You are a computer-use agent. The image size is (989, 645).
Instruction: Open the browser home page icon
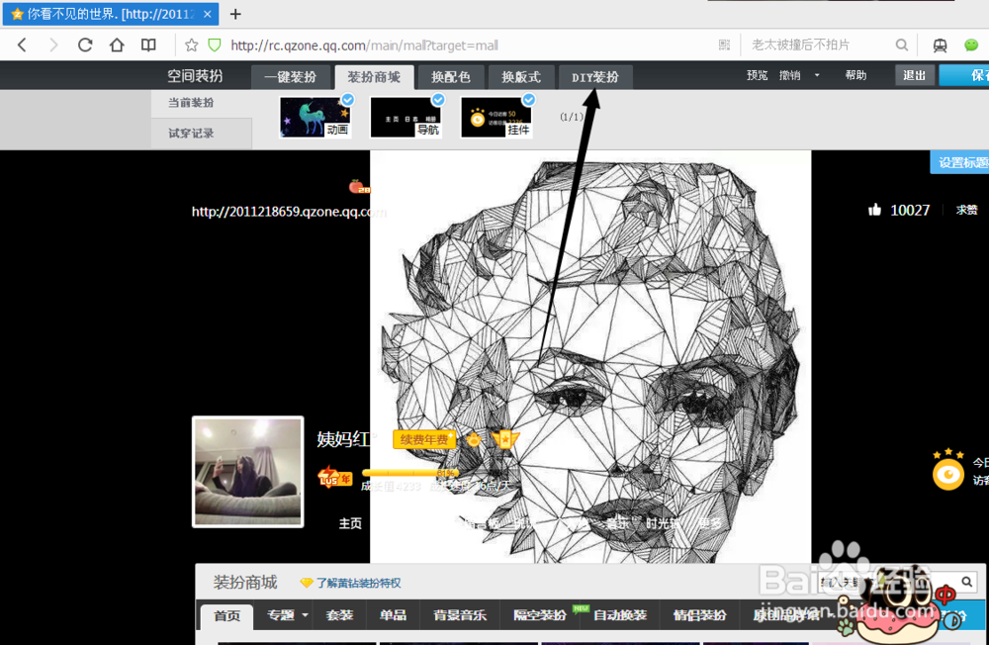pyautogui.click(x=117, y=45)
